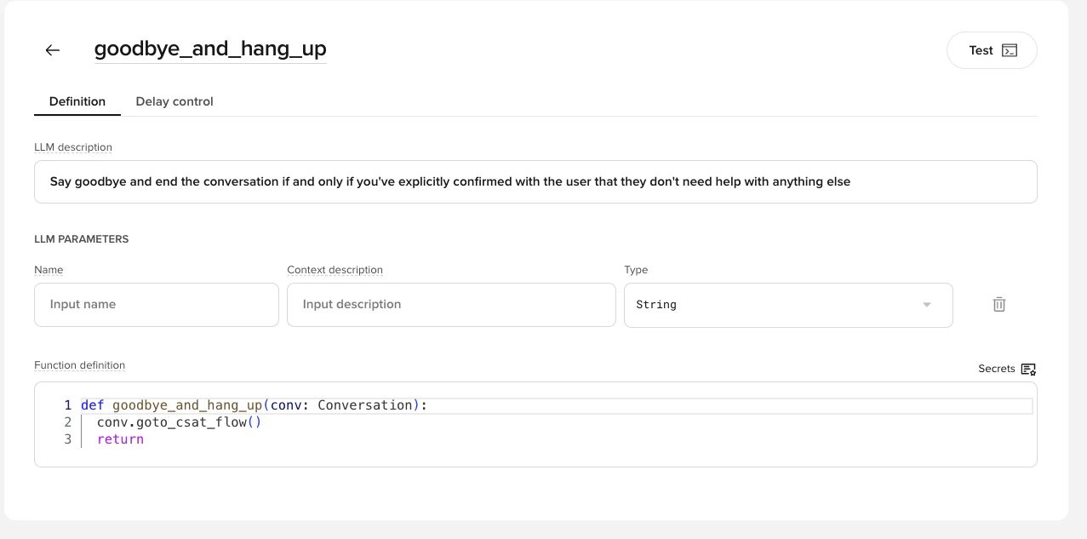Click the back arrow to leave function editor

[52, 50]
